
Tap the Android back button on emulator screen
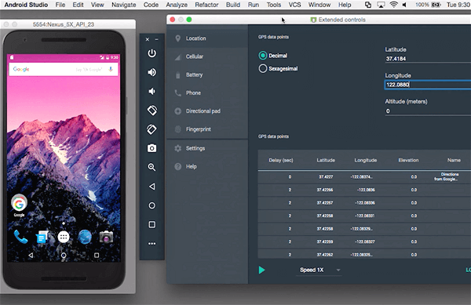pyautogui.click(x=31, y=256)
